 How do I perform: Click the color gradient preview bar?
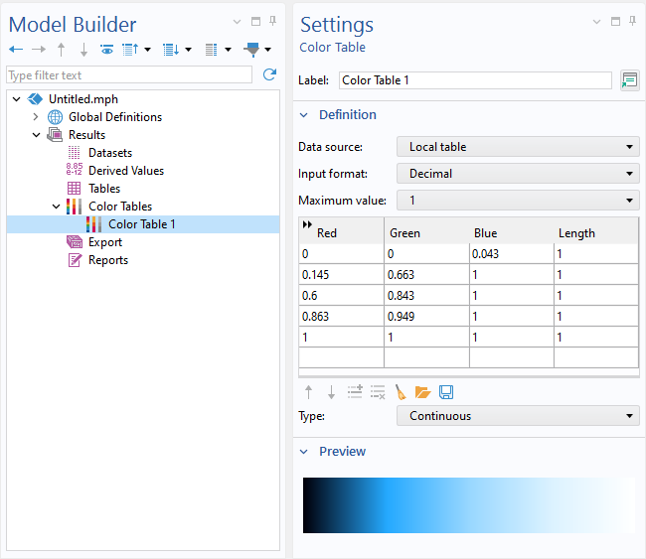(469, 505)
